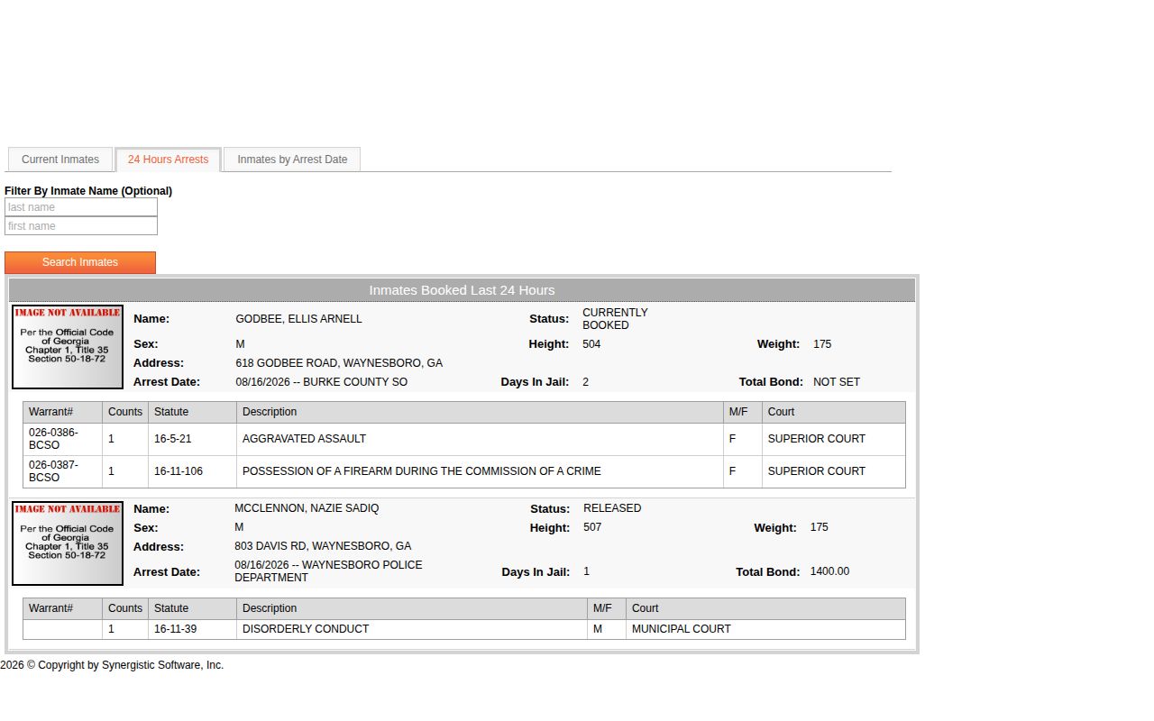Click the MUNICIPAL COURT cell
Viewport: 1154px width, 721px height.
point(765,629)
